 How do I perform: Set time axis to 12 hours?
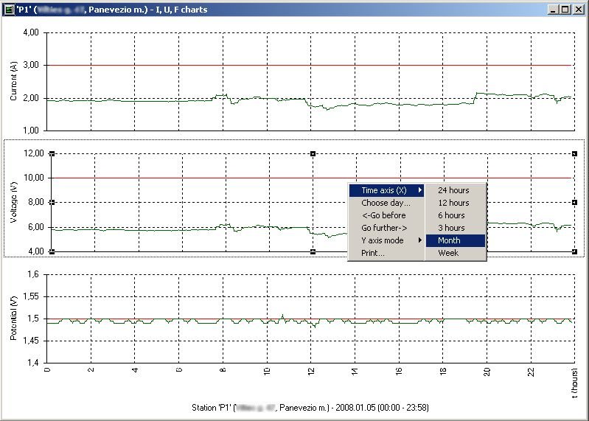[456, 203]
